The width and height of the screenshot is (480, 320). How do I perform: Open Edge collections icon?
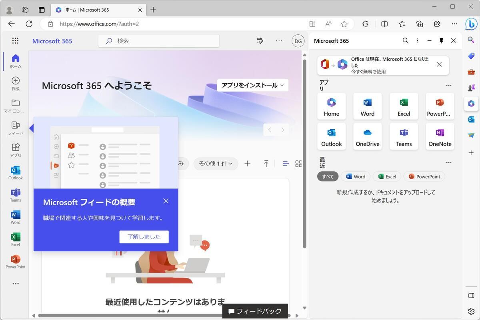pyautogui.click(x=420, y=24)
